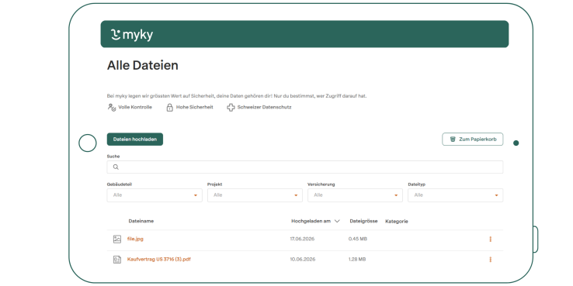Click the Schweizer Datenschutz cross icon

tap(231, 107)
